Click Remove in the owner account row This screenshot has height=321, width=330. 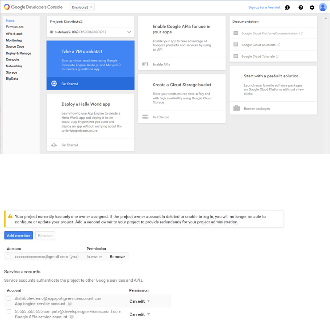(117, 257)
